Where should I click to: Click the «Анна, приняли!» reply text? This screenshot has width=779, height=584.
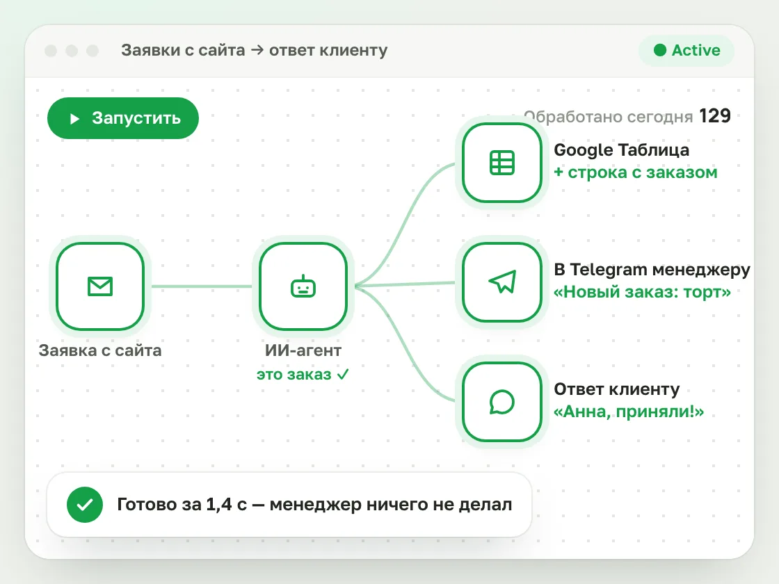(x=629, y=412)
